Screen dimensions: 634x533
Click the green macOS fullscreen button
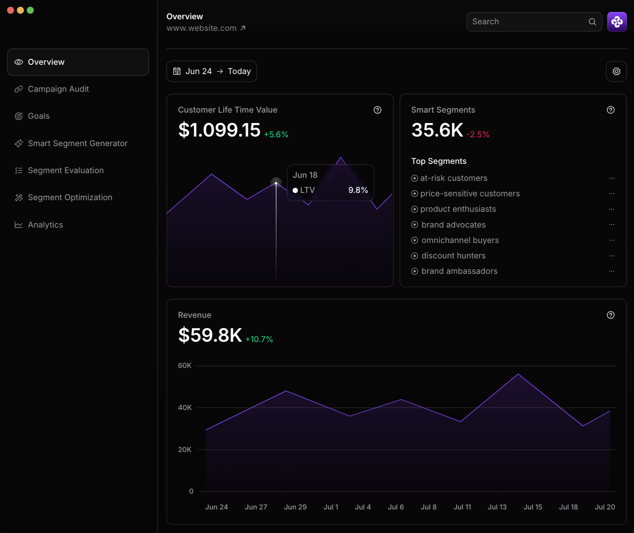pyautogui.click(x=30, y=10)
